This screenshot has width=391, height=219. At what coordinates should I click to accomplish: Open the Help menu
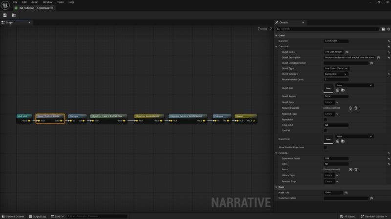coord(71,2)
